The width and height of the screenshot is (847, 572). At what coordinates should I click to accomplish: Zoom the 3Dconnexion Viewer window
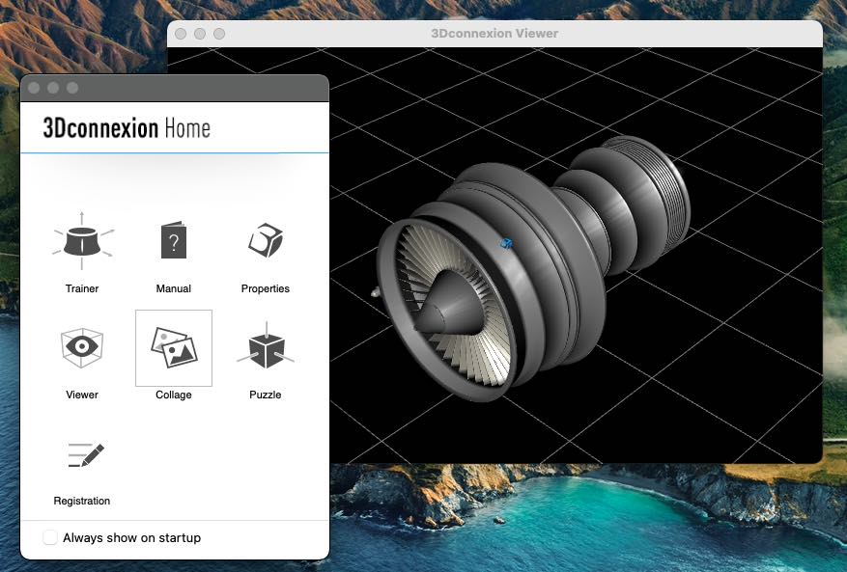point(219,34)
